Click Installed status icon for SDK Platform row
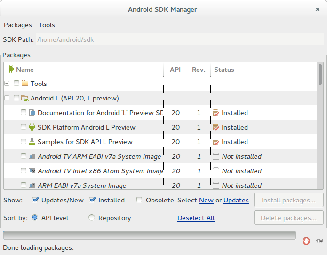The height and width of the screenshot is (255, 327). 216,127
